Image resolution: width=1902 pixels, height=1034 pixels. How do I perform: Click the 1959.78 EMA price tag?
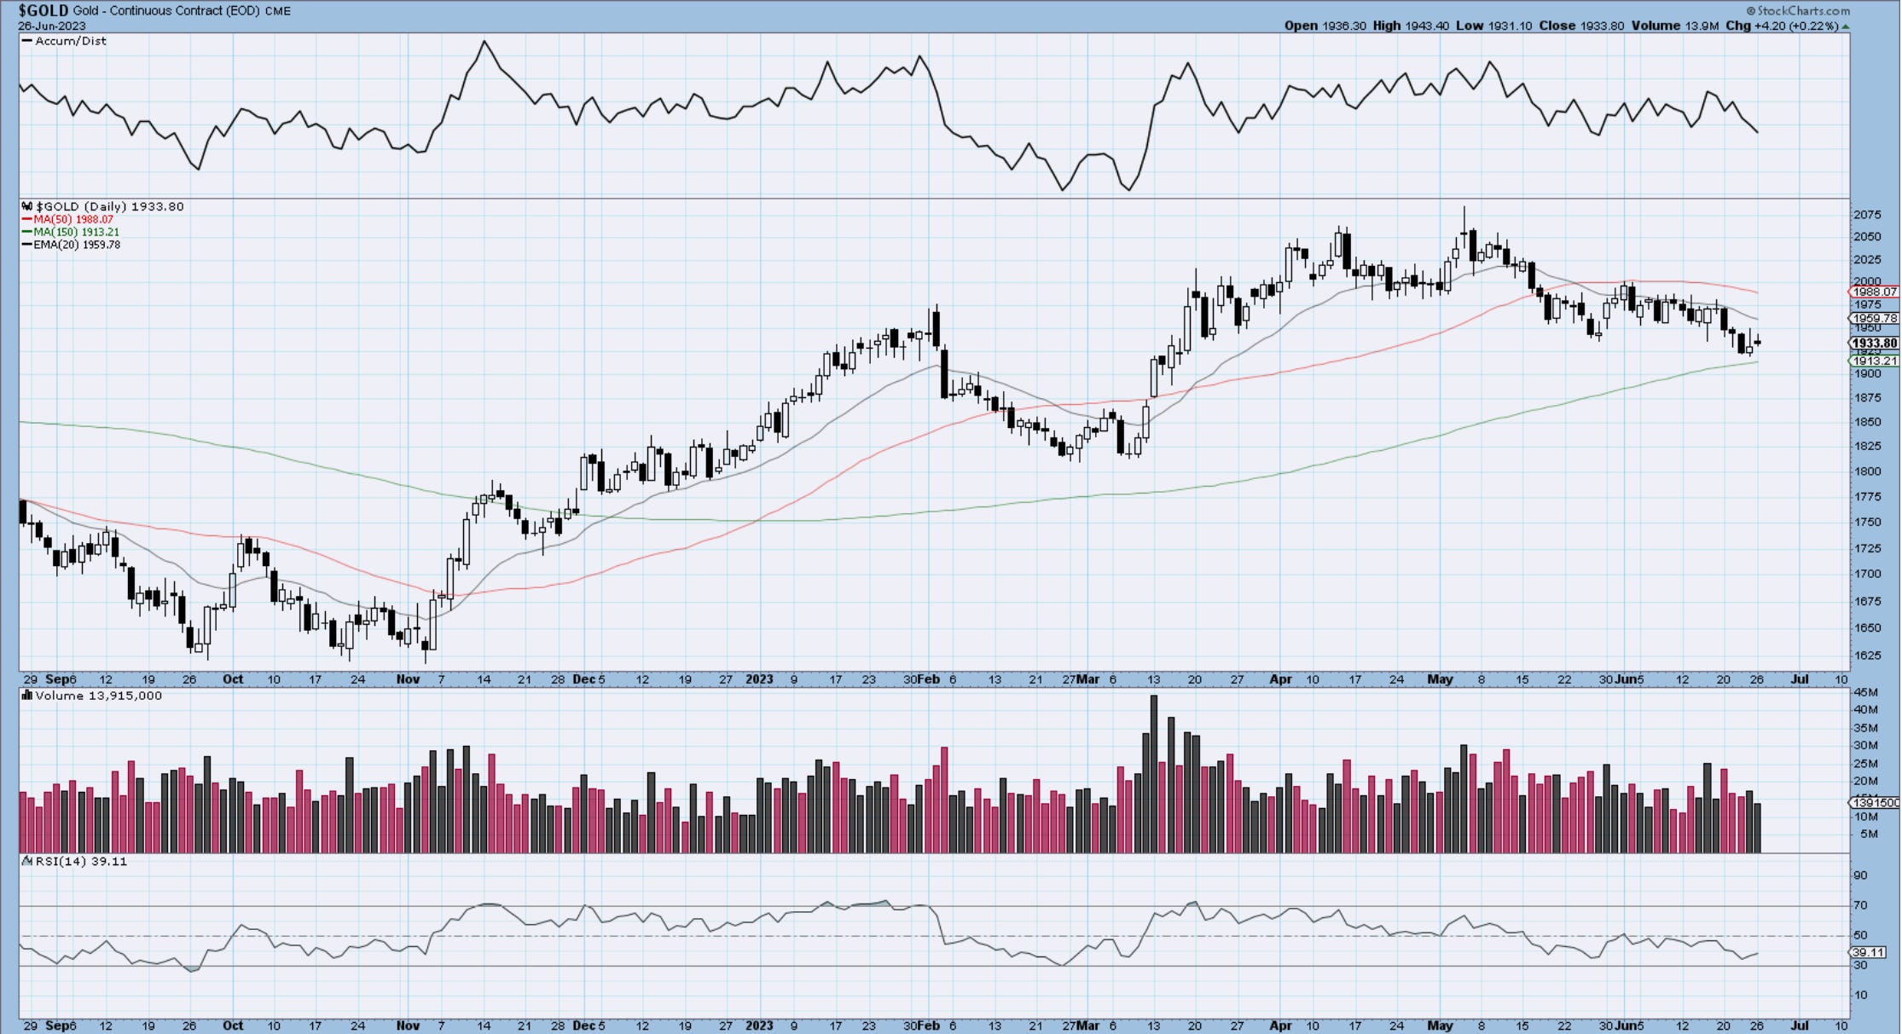(x=1874, y=318)
